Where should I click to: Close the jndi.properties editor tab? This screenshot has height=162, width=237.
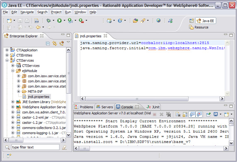pyautogui.click(x=105, y=36)
